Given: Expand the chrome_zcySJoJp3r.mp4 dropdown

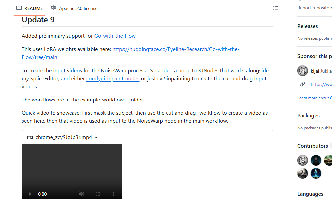Looking at the screenshot, I should (96, 137).
